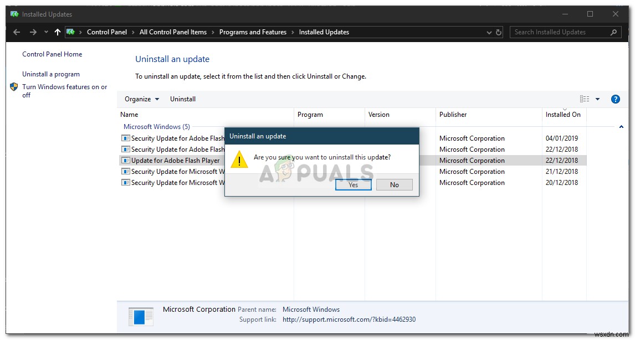Viewport: 635px width, 340px height.
Task: Click the Refresh icon in the address bar
Action: [500, 32]
